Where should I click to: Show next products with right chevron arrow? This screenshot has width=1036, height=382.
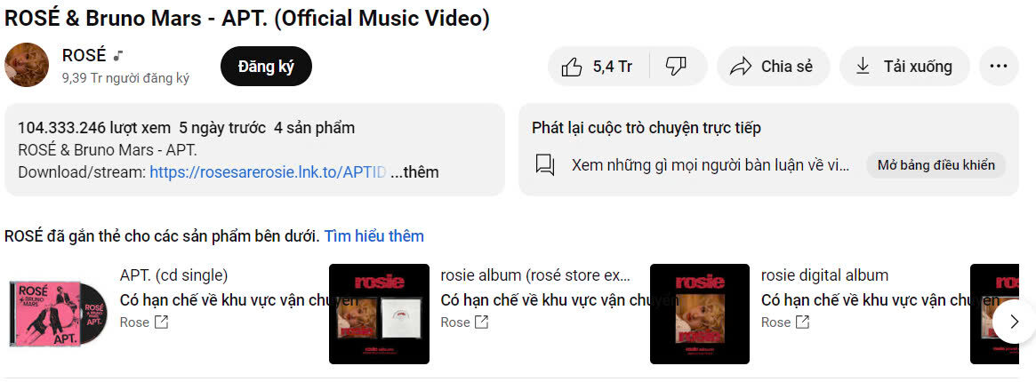(1015, 322)
